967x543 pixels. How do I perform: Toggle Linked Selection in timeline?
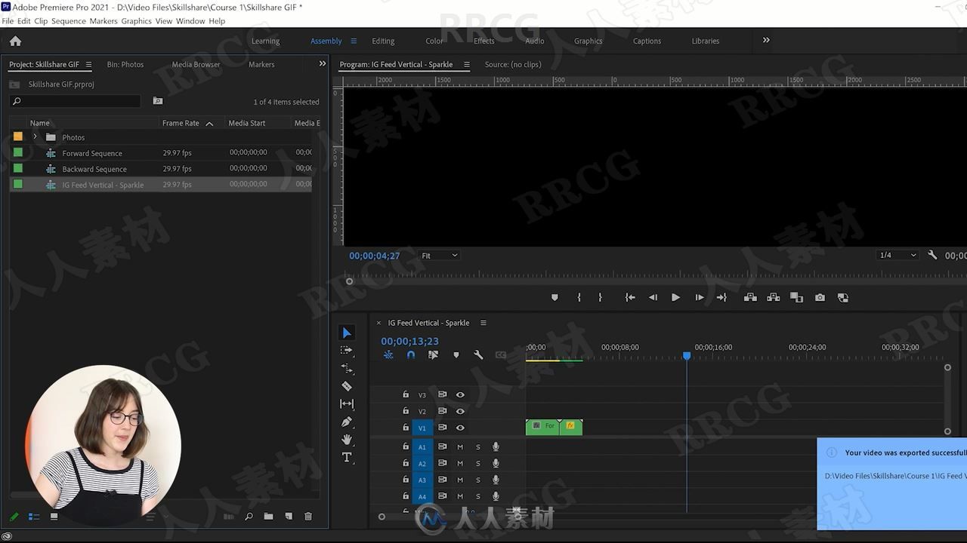pos(433,354)
